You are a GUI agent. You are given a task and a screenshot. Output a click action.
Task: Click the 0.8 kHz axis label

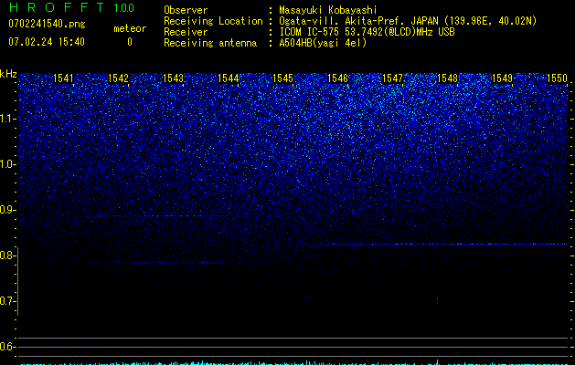pyautogui.click(x=8, y=255)
